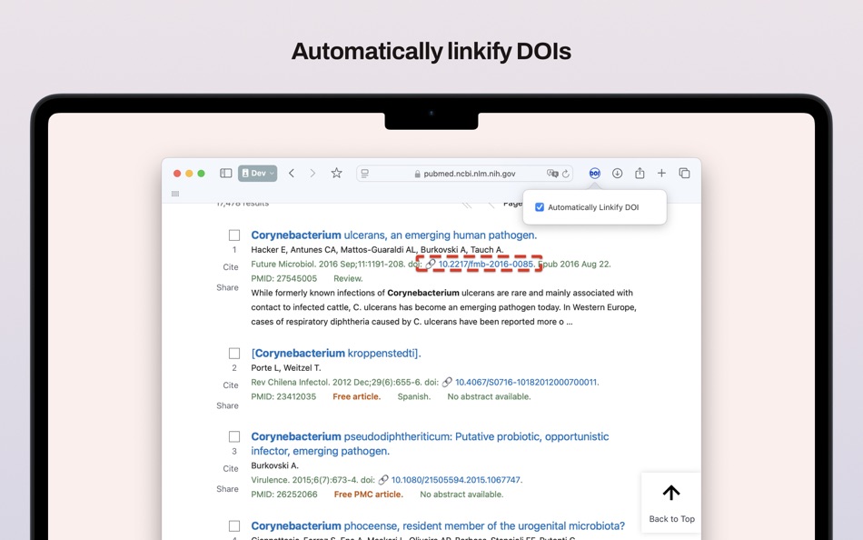863x540 pixels.
Task: Open the favorites grid icon
Action: [x=175, y=194]
